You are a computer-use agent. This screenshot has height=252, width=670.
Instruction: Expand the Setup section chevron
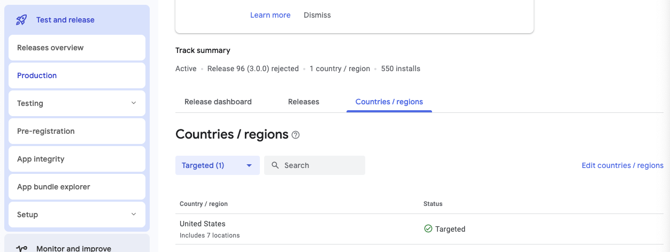click(x=134, y=215)
